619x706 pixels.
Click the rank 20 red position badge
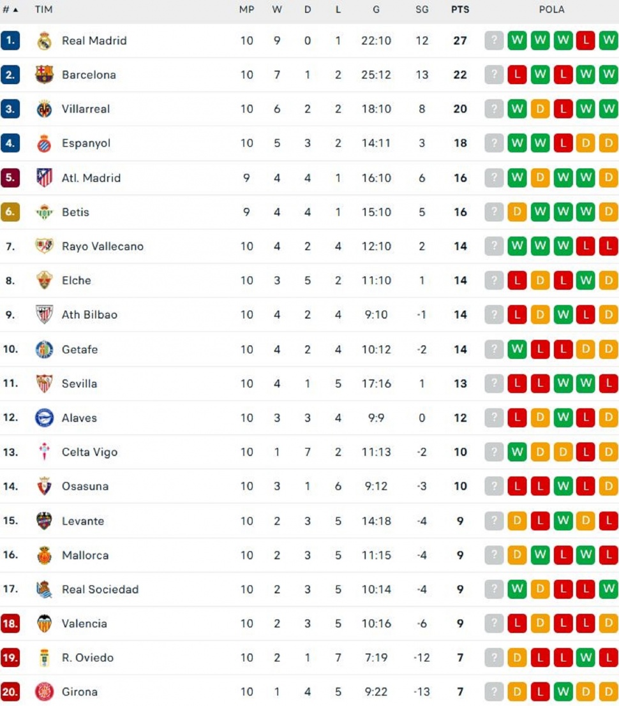[x=10, y=692]
